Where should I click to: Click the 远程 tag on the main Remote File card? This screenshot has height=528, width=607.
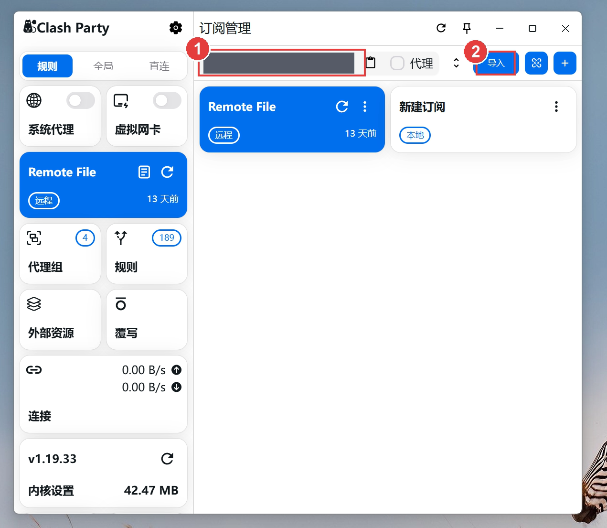(224, 135)
